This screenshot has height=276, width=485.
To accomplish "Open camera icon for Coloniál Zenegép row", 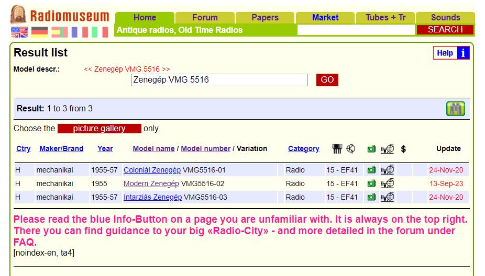I will point(371,170).
